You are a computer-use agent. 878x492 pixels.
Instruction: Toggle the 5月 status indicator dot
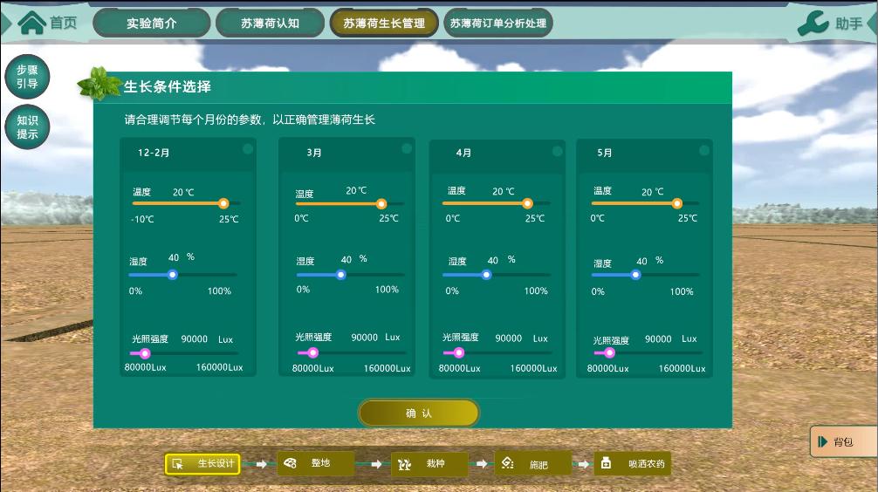pyautogui.click(x=704, y=150)
